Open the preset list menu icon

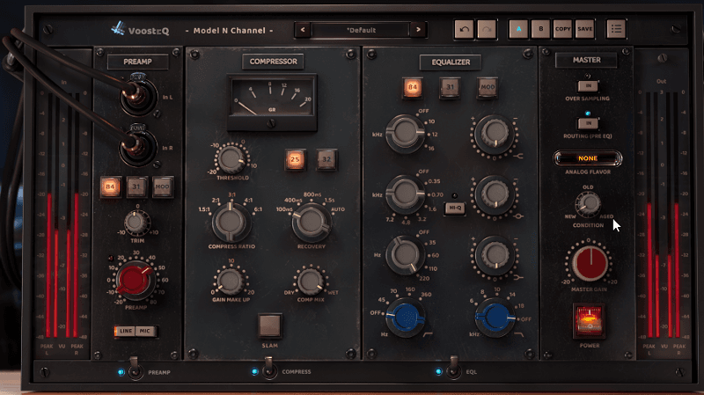pyautogui.click(x=616, y=29)
